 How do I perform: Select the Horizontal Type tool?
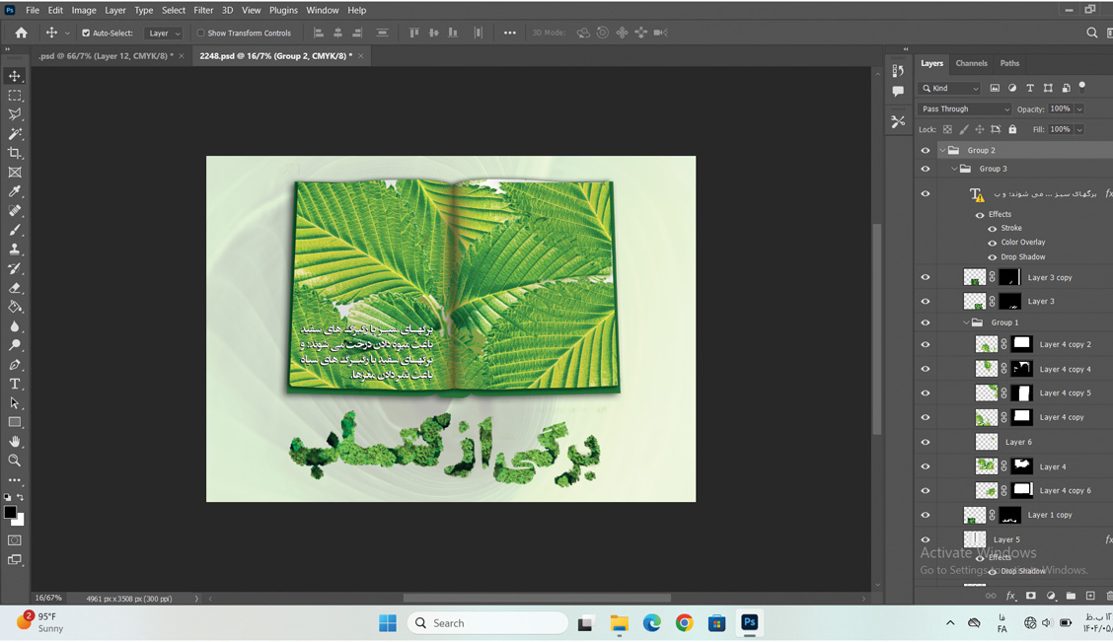coord(14,384)
